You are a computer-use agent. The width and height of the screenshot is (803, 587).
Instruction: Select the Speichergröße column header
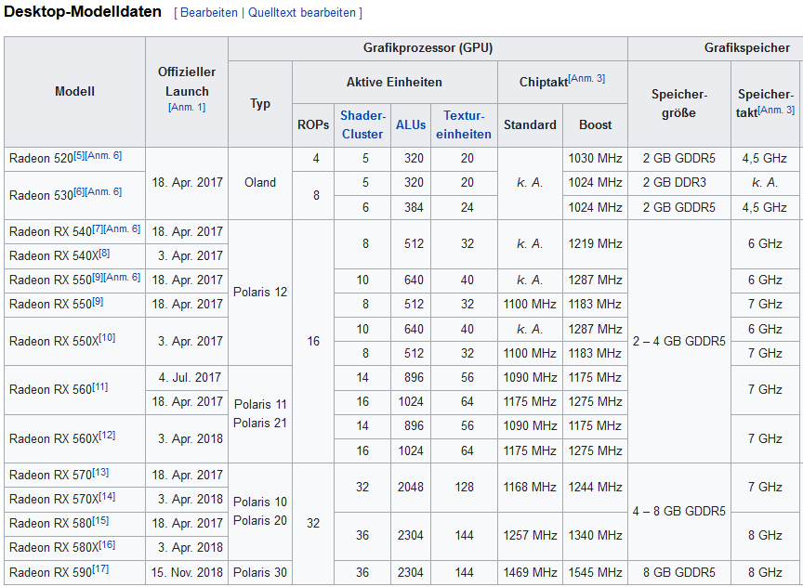[679, 104]
